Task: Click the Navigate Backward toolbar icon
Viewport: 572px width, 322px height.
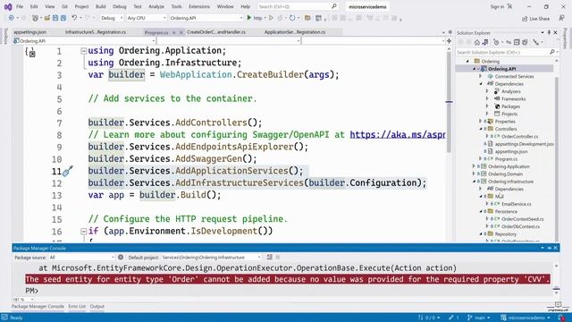Action: point(12,18)
